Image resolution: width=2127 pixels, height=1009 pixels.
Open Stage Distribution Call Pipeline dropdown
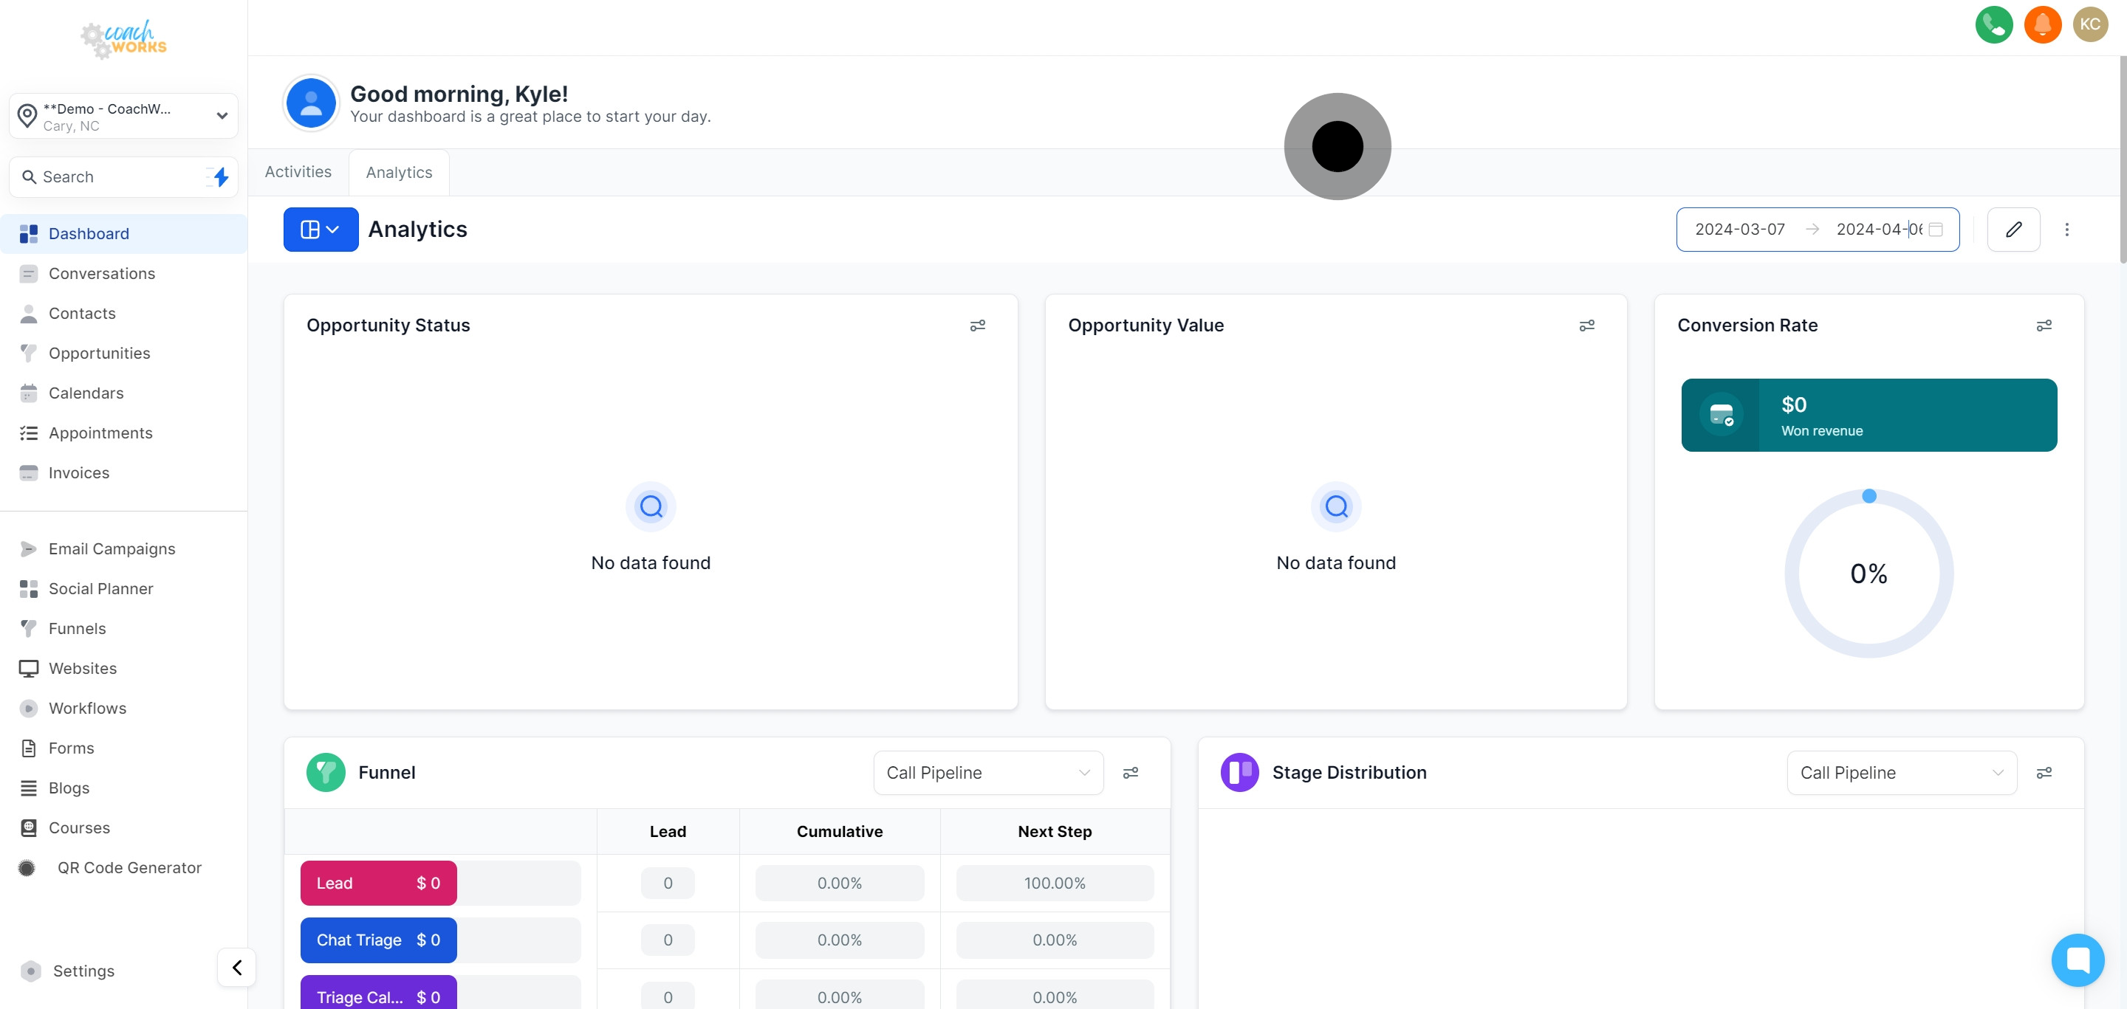tap(1901, 773)
